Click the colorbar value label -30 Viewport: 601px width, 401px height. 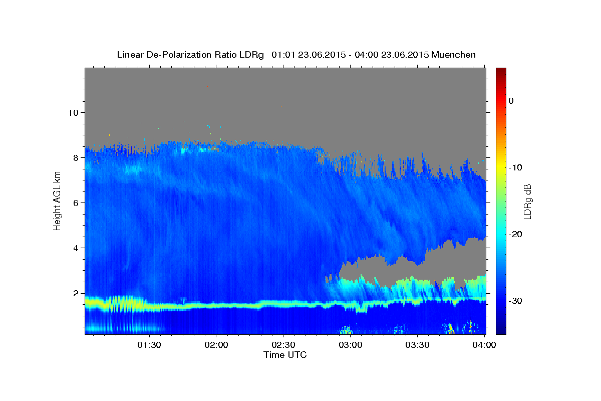point(516,301)
